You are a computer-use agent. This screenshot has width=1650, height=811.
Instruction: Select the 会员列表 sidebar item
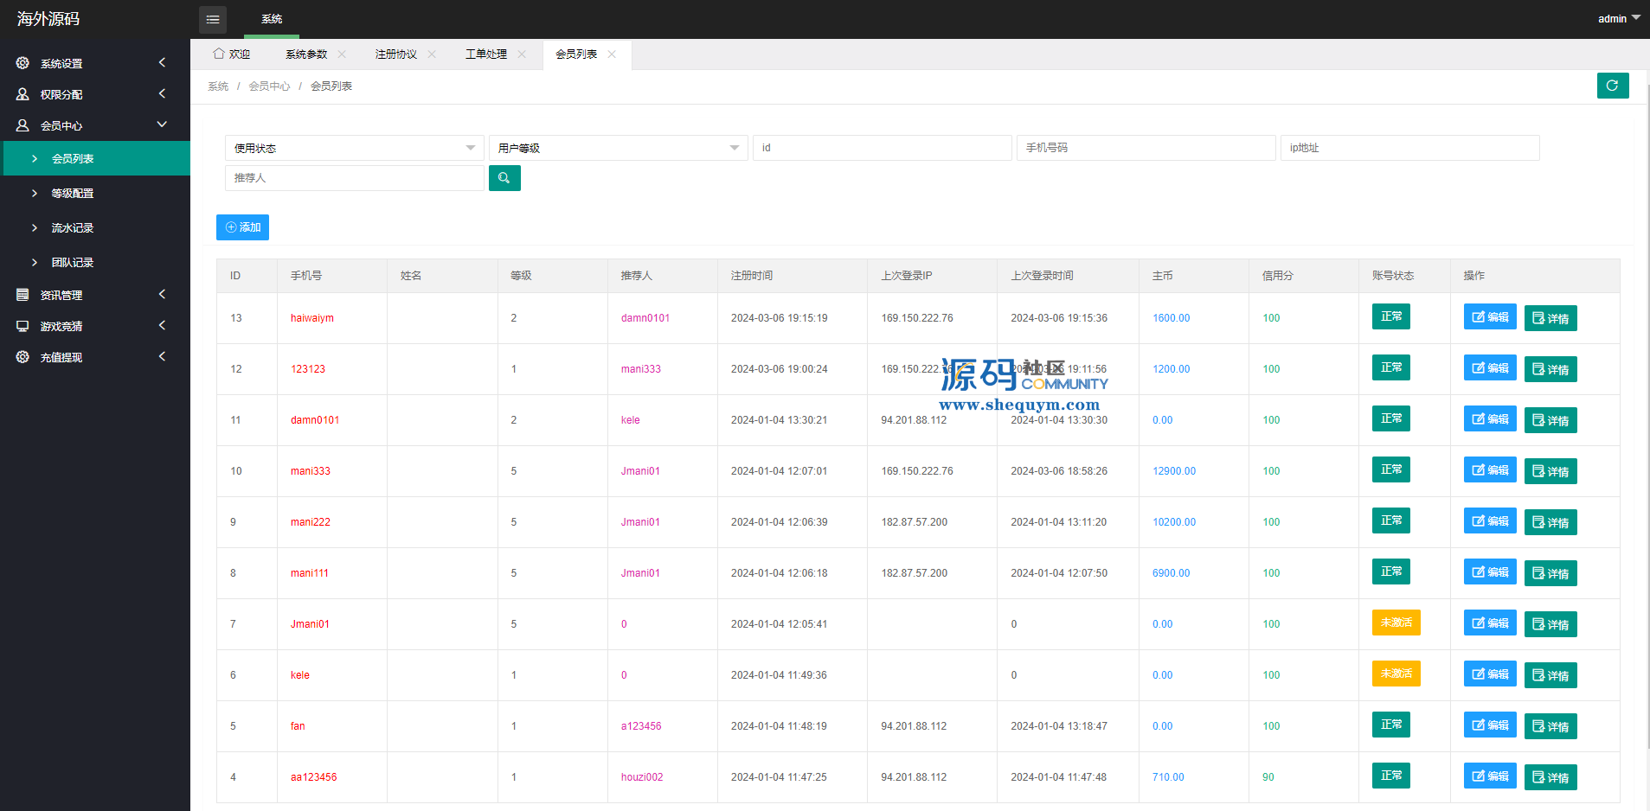tap(97, 158)
